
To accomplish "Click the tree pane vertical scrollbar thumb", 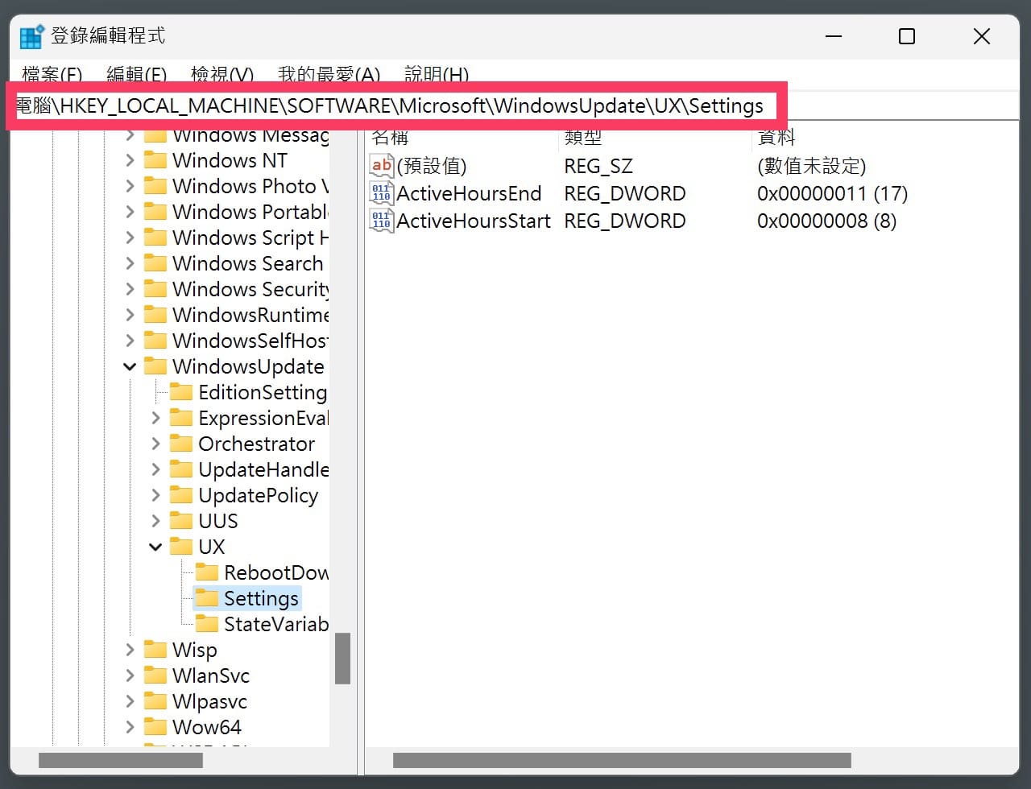I will click(x=343, y=659).
